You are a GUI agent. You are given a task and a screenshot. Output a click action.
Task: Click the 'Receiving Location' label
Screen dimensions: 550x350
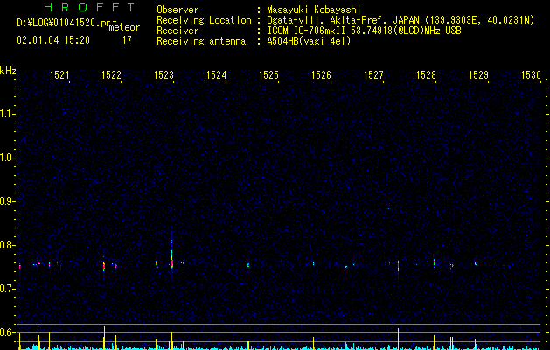pyautogui.click(x=204, y=20)
